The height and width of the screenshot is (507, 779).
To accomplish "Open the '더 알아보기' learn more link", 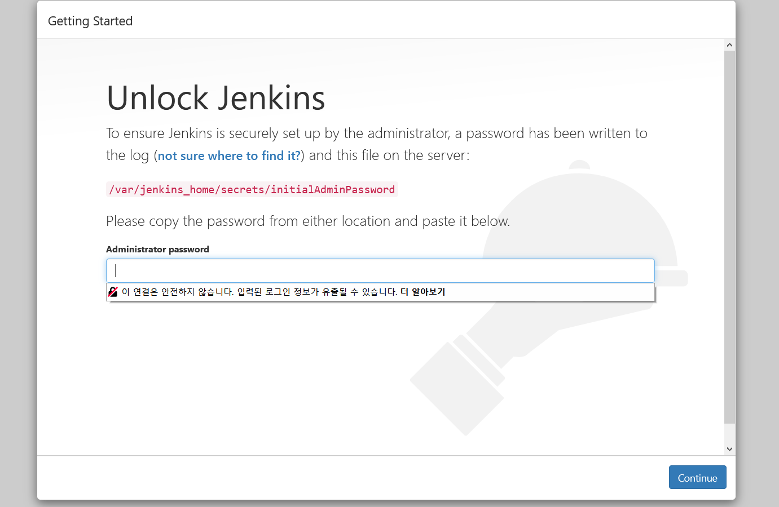I will coord(422,292).
